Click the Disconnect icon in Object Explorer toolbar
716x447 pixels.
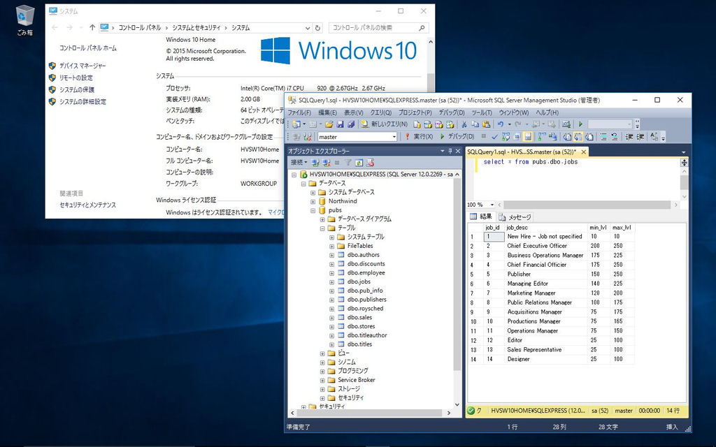tap(326, 162)
